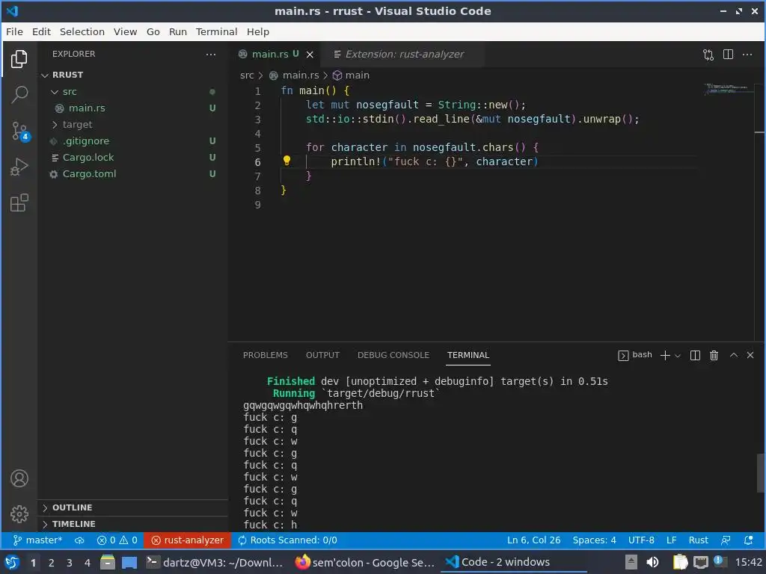Image resolution: width=766 pixels, height=574 pixels.
Task: Switch to the OUTPUT panel tab
Action: click(x=322, y=355)
